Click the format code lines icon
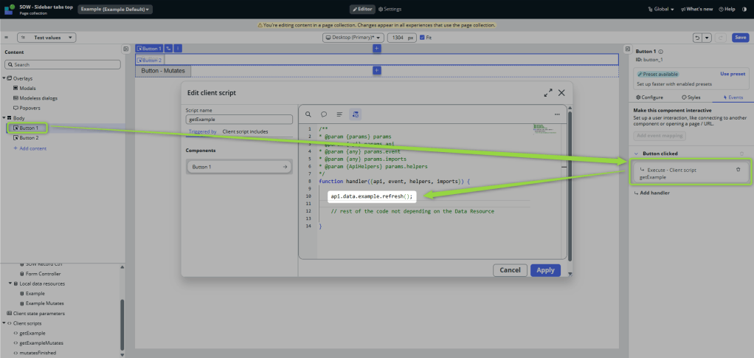754x358 pixels. tap(339, 114)
